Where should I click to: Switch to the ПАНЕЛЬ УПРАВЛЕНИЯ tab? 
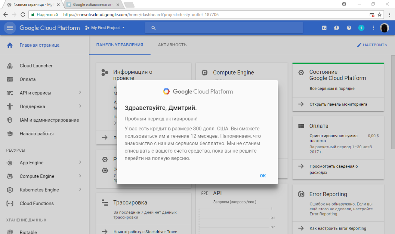pyautogui.click(x=120, y=45)
